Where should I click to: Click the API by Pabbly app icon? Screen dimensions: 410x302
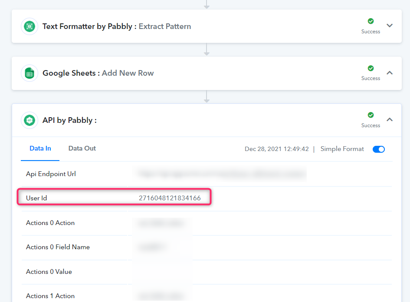click(30, 120)
